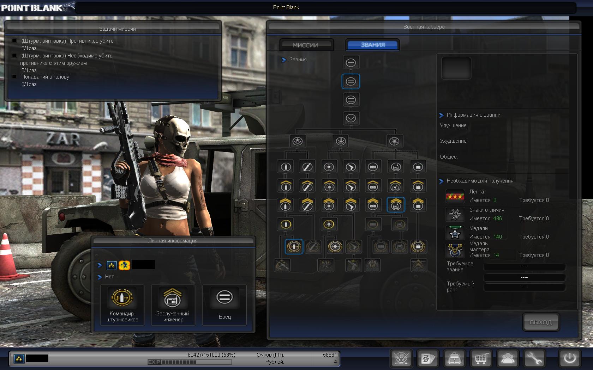This screenshot has width=593, height=370.
Task: Click the Медаль мастера icon
Action: coord(455,251)
